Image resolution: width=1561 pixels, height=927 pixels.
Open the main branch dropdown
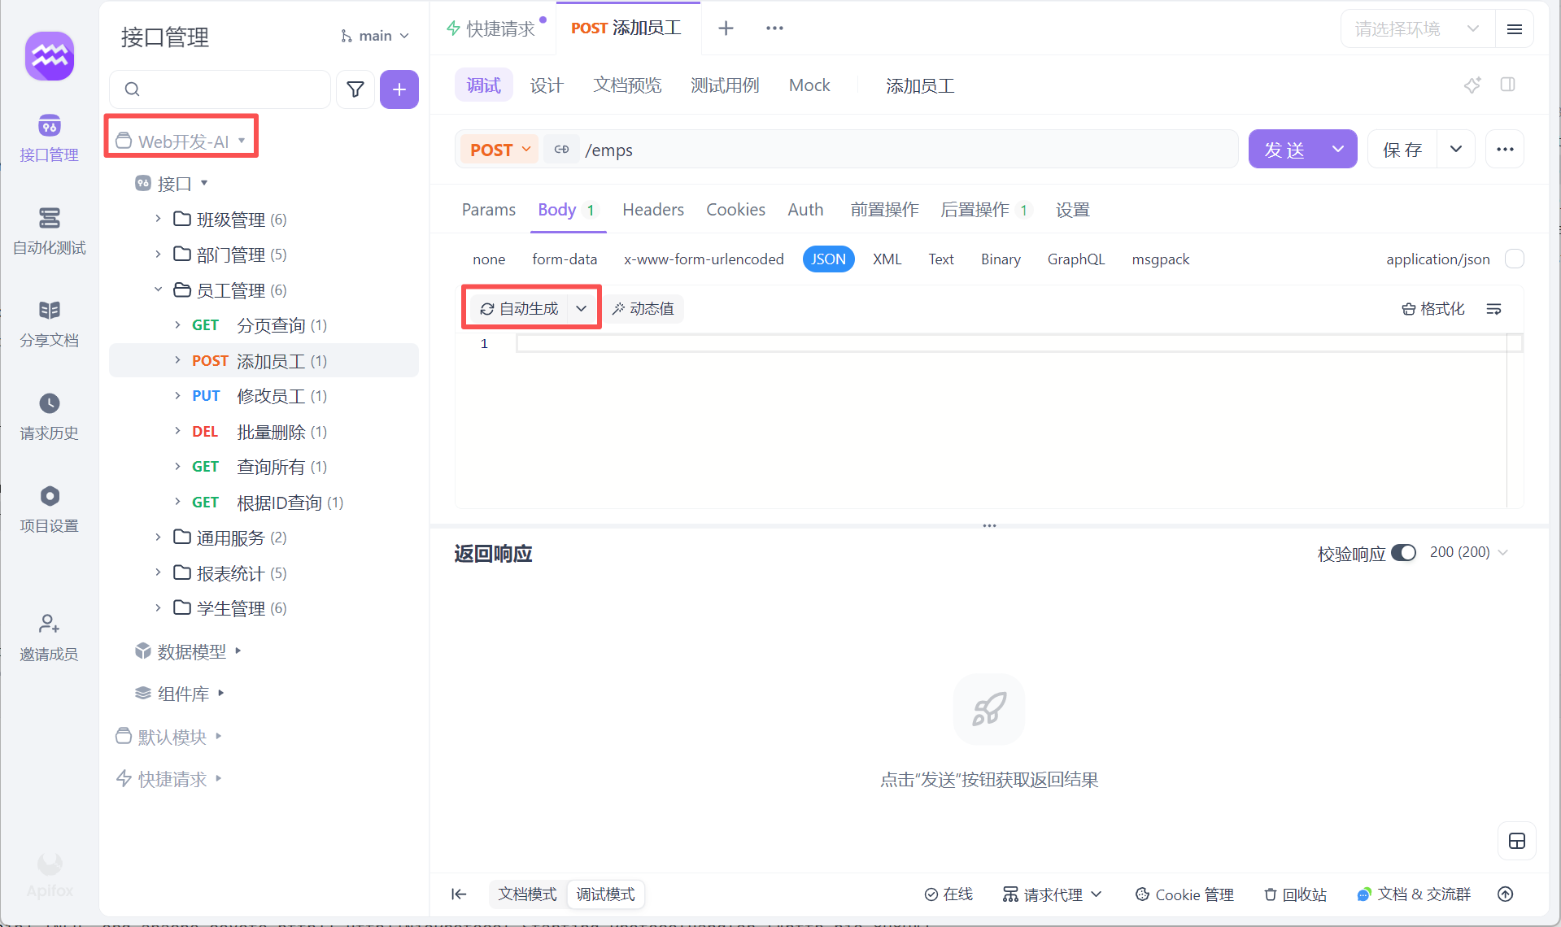(375, 36)
